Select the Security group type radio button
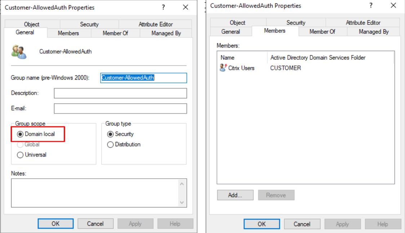Viewport: 405px width, 233px height. [x=110, y=134]
